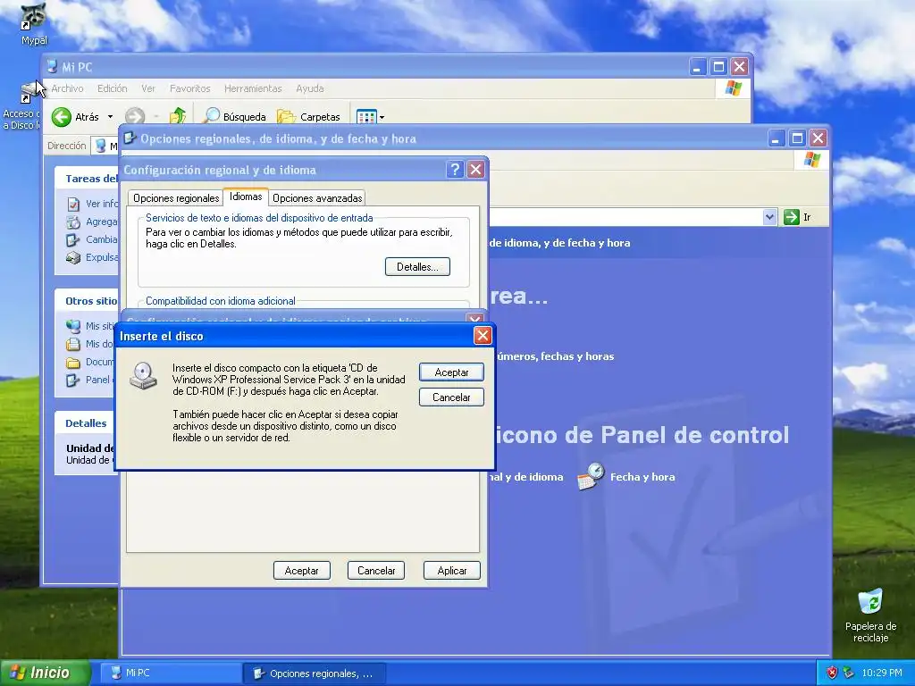Image resolution: width=915 pixels, height=686 pixels.
Task: Open the Archivo menu in Mi PC
Action: (67, 88)
